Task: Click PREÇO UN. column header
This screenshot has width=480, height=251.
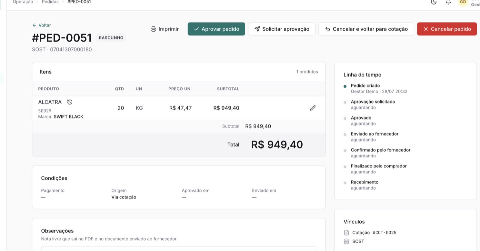Action: point(180,89)
